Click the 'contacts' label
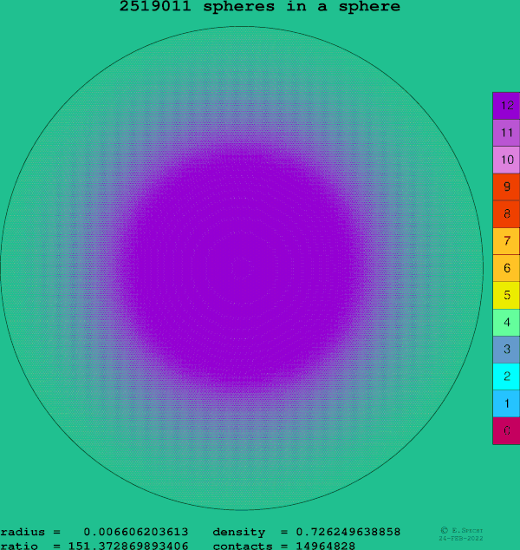 click(x=243, y=546)
